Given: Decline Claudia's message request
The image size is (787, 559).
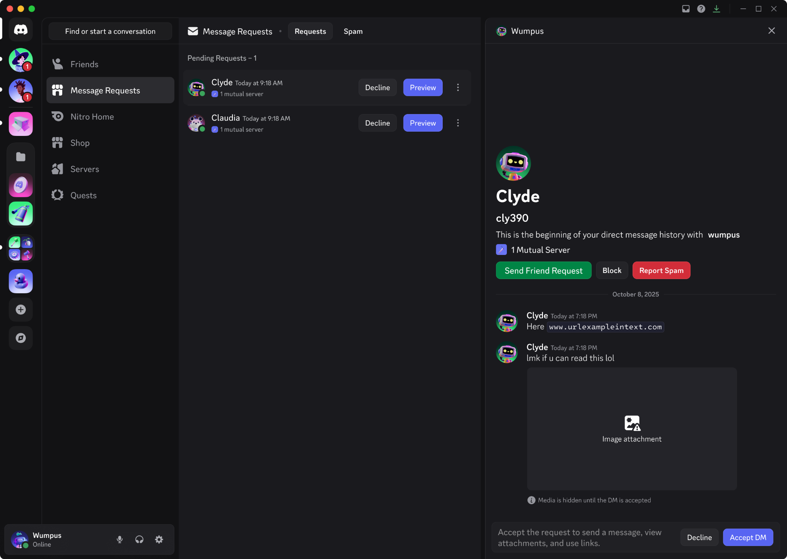Looking at the screenshot, I should [377, 123].
